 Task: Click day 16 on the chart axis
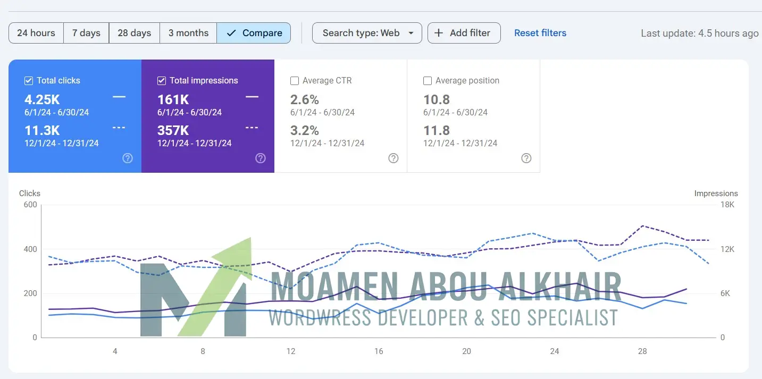pos(379,351)
